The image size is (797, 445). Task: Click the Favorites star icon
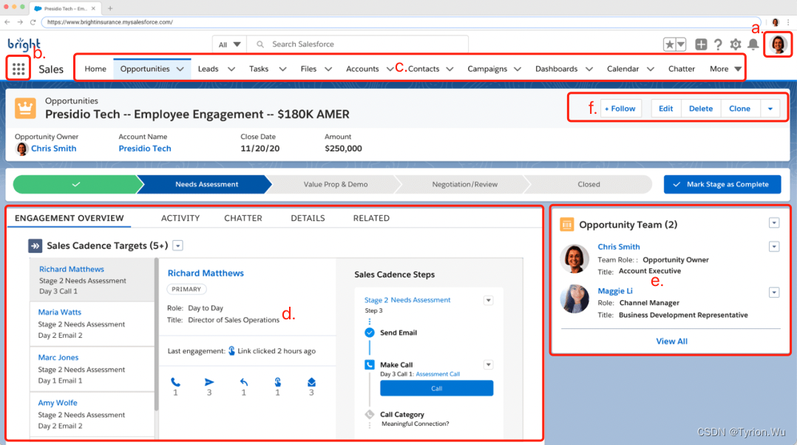669,44
